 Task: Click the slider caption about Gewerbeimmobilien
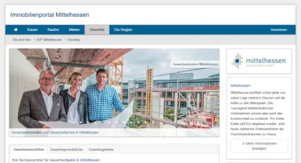[x=55, y=133]
